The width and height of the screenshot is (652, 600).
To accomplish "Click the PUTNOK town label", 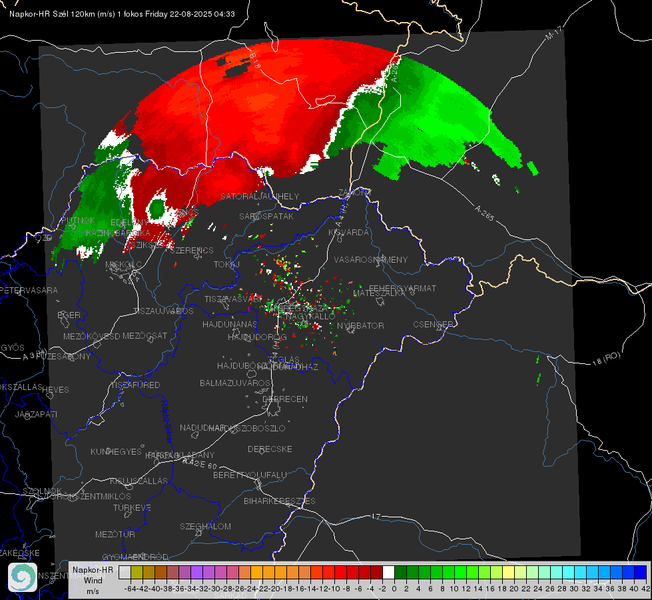I will pyautogui.click(x=78, y=220).
